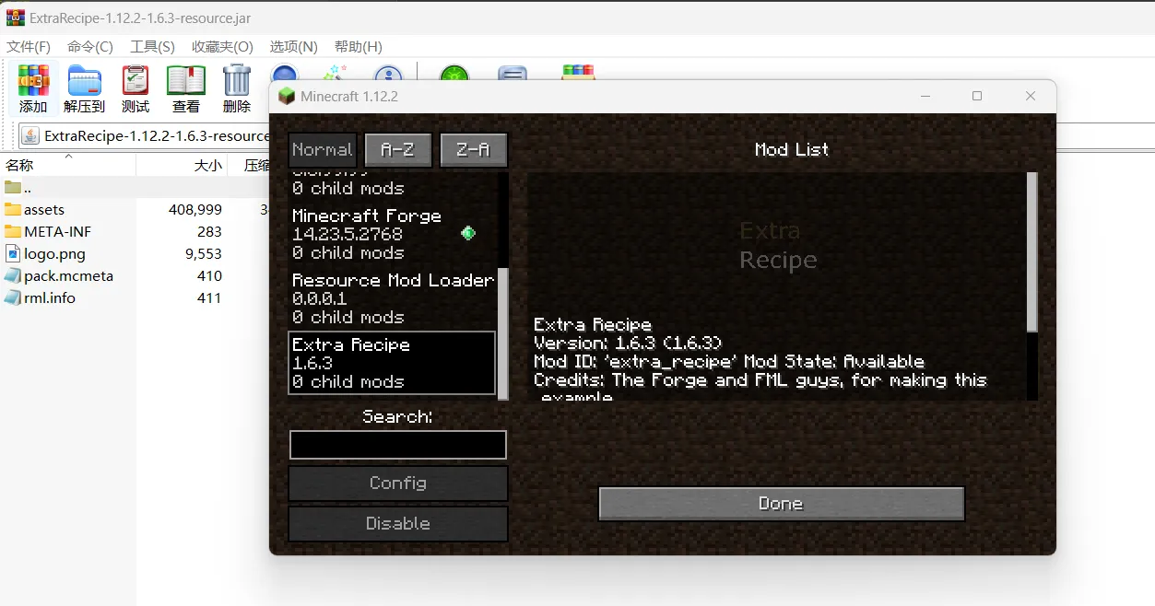Click the Extra Recipe logo image
The width and height of the screenshot is (1155, 606).
pyautogui.click(x=779, y=245)
